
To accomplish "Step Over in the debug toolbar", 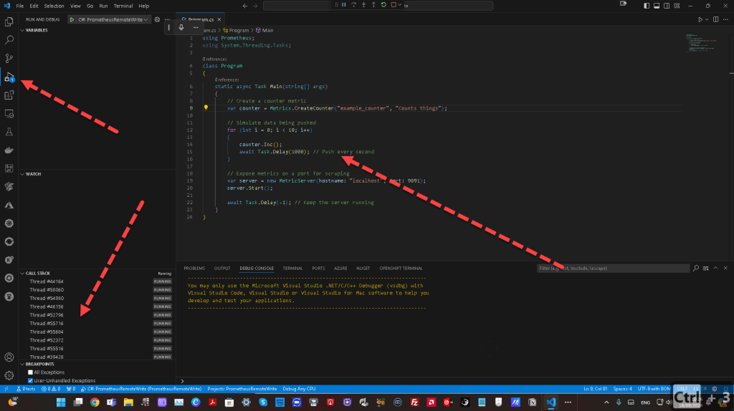I will click(354, 5).
